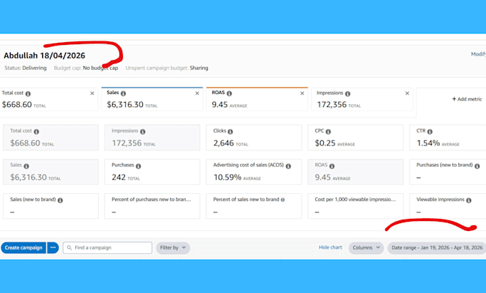Open more options next to Create campaign
This screenshot has height=293, width=486.
pyautogui.click(x=53, y=247)
